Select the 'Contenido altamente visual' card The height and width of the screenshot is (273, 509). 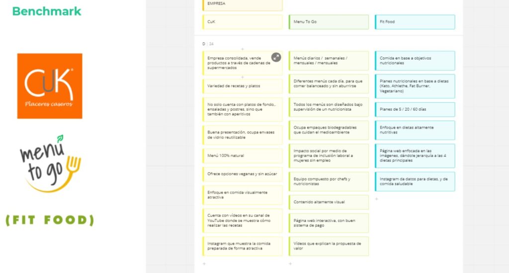[329, 203]
